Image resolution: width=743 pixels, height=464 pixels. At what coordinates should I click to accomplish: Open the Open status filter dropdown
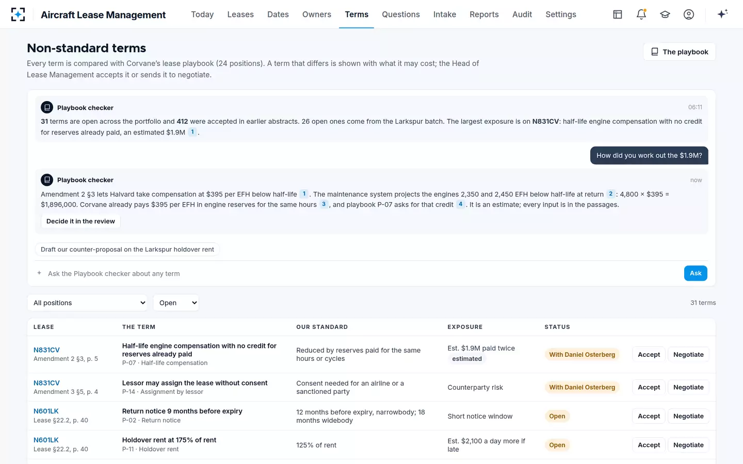coord(176,303)
